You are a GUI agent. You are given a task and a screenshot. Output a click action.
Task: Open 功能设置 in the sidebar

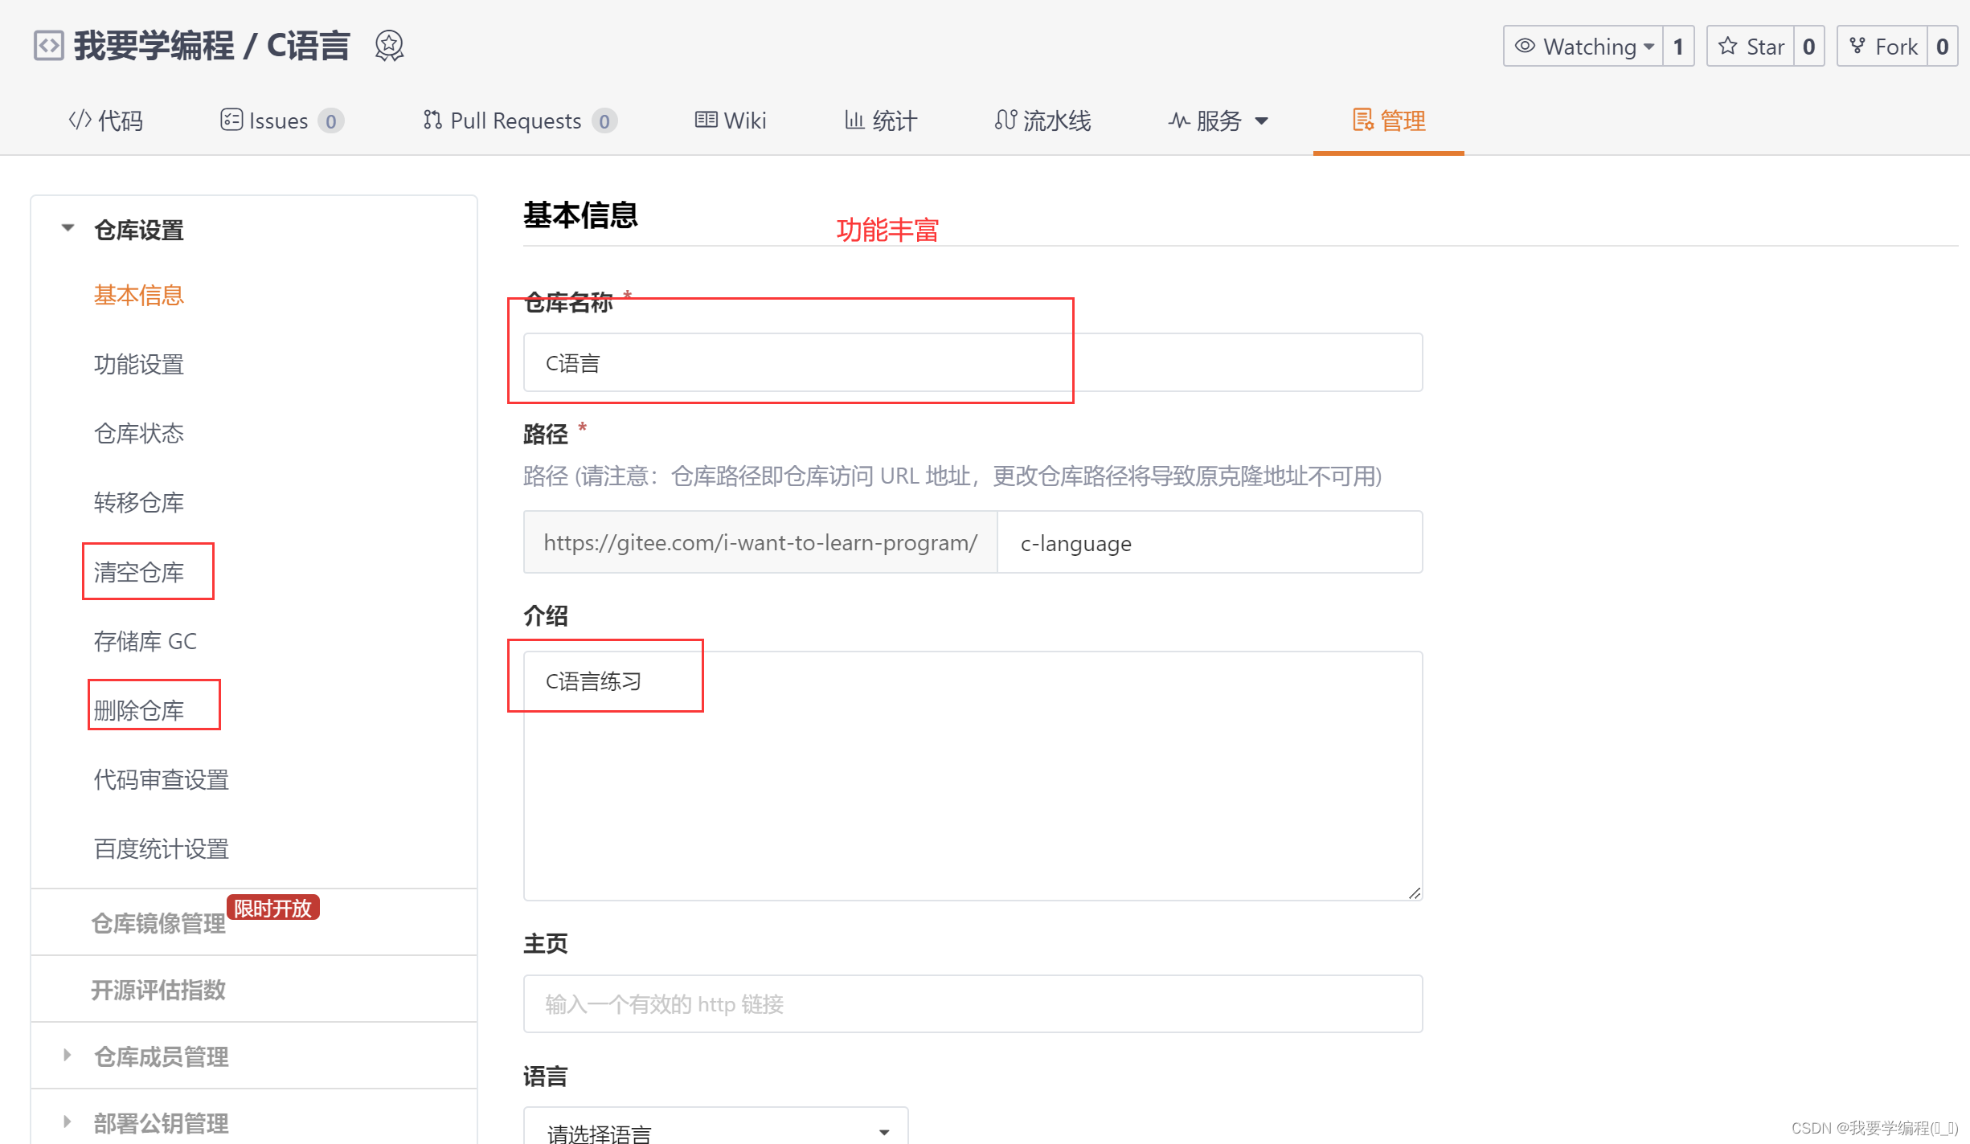139,364
